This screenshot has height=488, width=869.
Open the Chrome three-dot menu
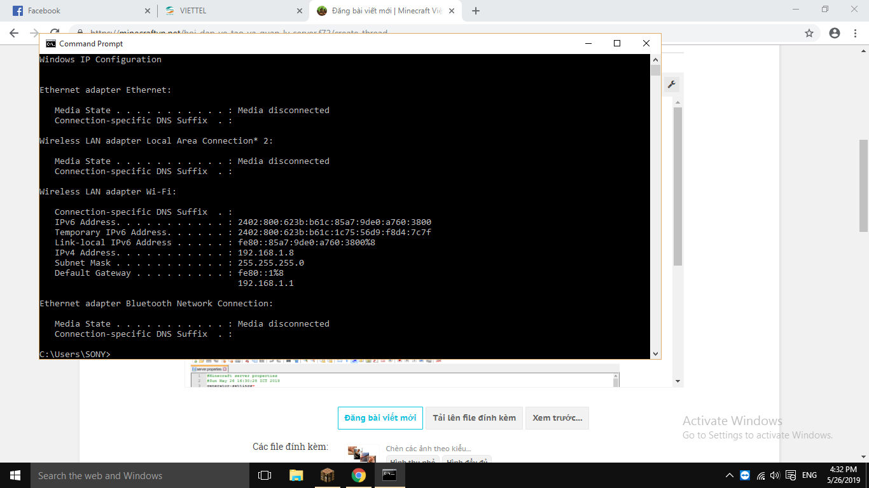pyautogui.click(x=856, y=33)
